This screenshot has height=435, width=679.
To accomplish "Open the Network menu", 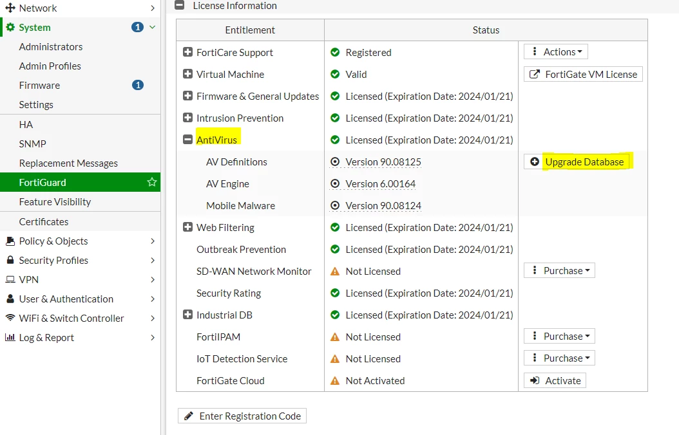I will pyautogui.click(x=80, y=8).
